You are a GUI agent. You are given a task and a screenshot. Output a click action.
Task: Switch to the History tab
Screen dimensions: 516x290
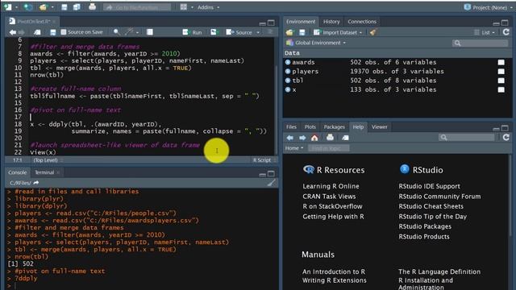(331, 22)
